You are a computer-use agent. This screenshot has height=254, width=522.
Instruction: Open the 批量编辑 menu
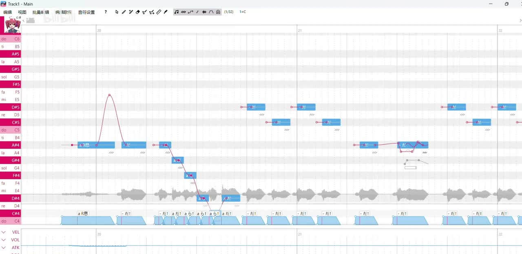coord(41,12)
